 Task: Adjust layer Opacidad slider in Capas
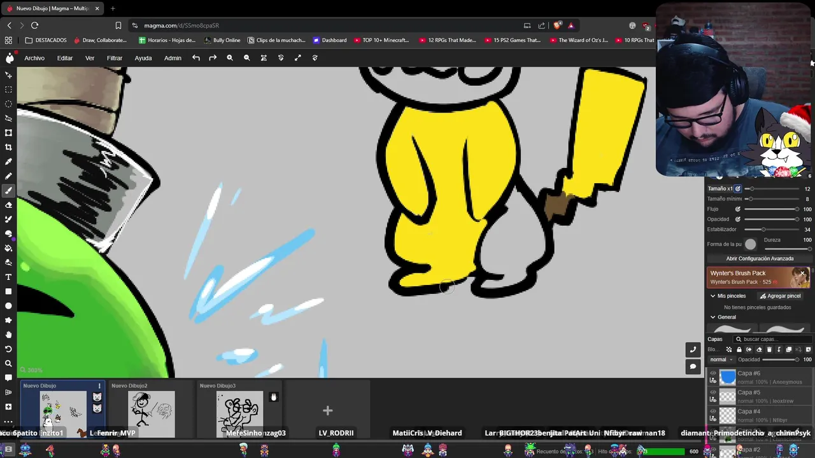coord(781,359)
